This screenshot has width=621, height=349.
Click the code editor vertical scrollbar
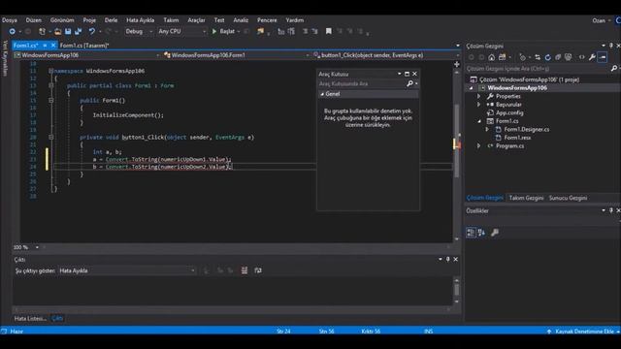pyautogui.click(x=457, y=141)
